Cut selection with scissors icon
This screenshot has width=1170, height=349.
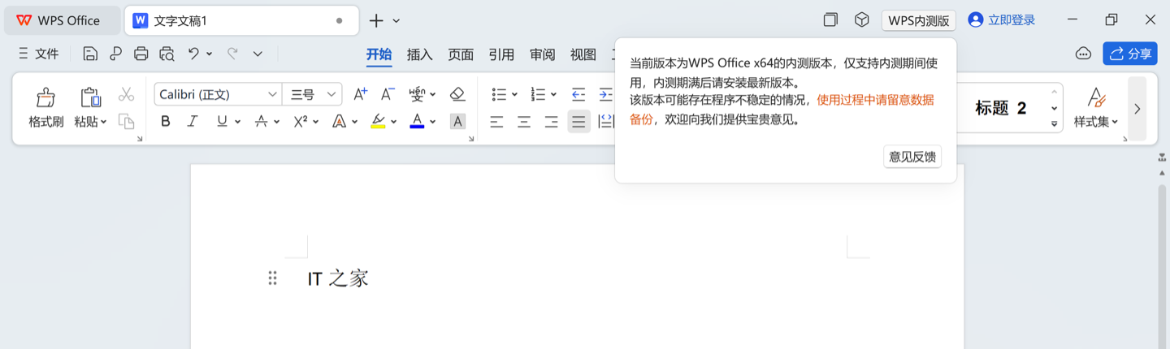126,95
